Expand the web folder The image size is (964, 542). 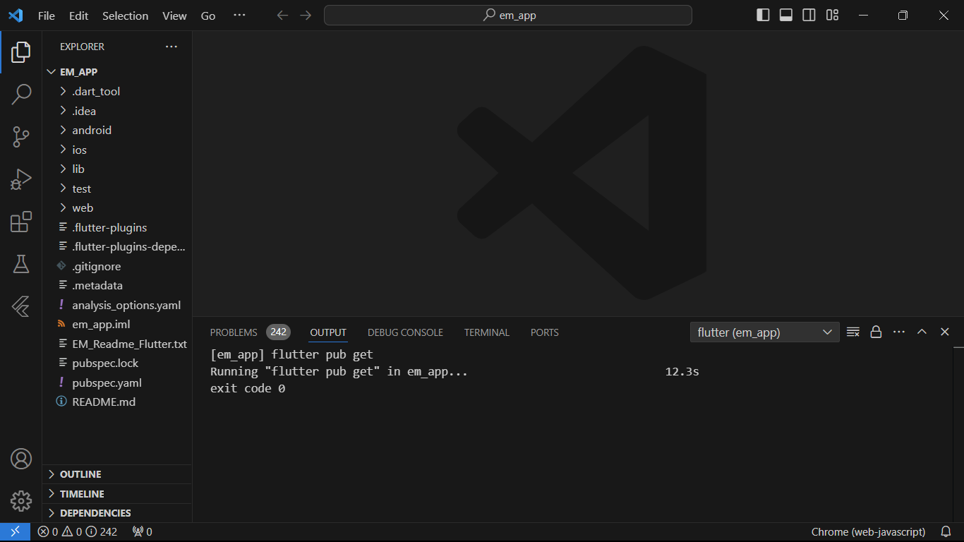[117, 208]
